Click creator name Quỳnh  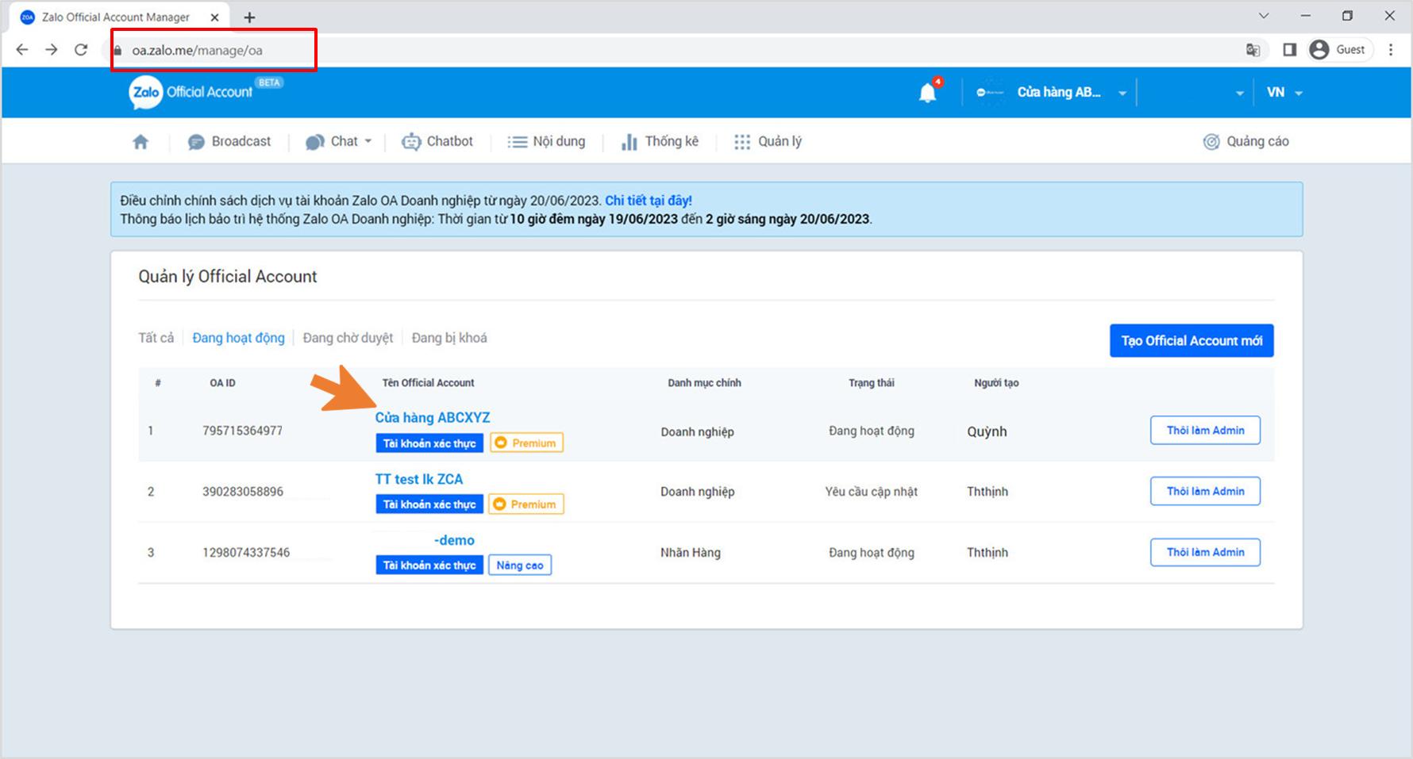[987, 431]
